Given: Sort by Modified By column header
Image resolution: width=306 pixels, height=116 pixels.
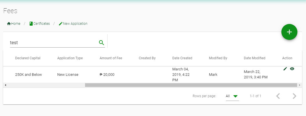Looking at the screenshot, I should [x=218, y=58].
